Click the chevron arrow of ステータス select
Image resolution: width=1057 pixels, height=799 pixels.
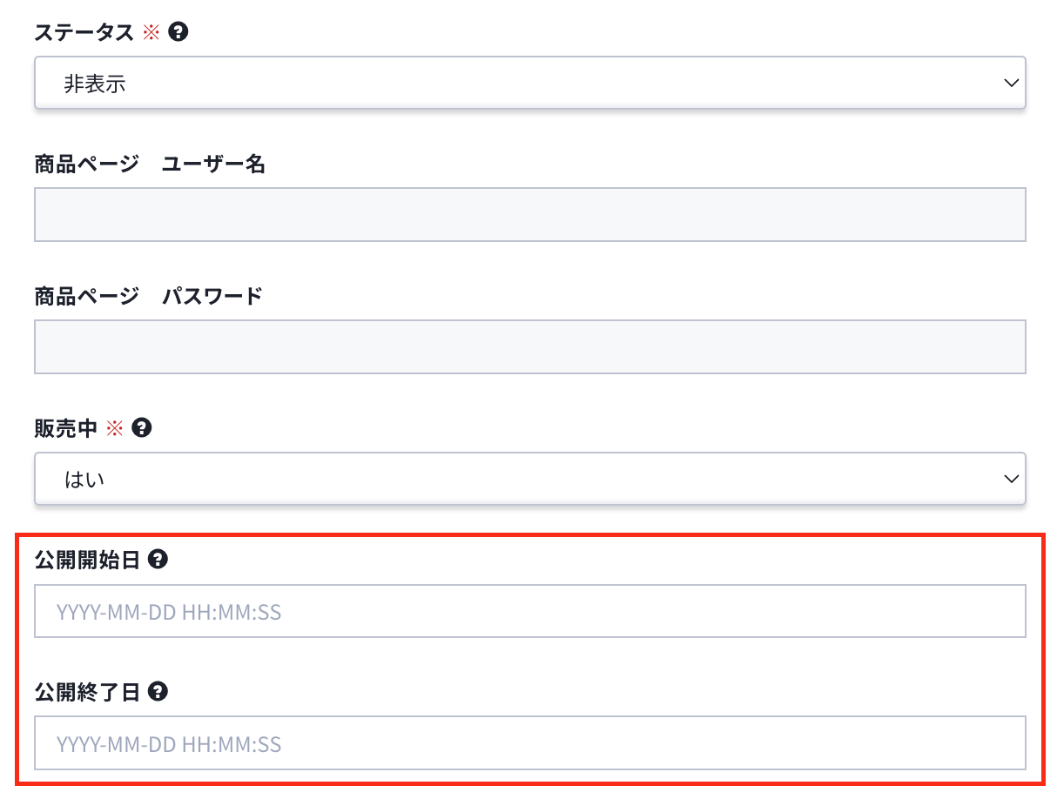pyautogui.click(x=1011, y=84)
